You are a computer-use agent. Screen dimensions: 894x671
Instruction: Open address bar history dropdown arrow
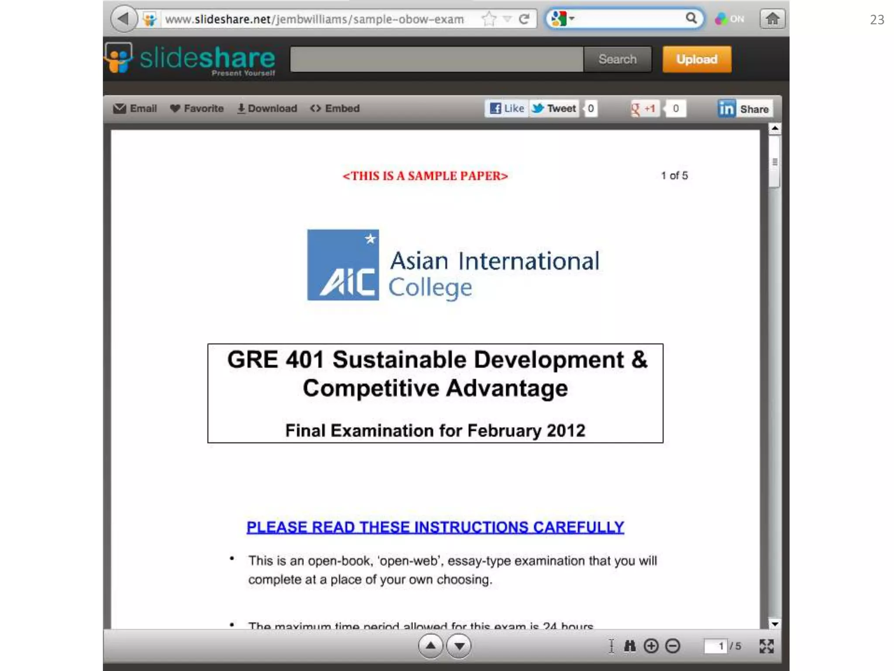507,19
